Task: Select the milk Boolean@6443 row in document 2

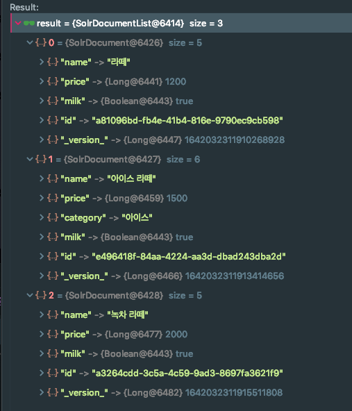Action: (x=181, y=353)
